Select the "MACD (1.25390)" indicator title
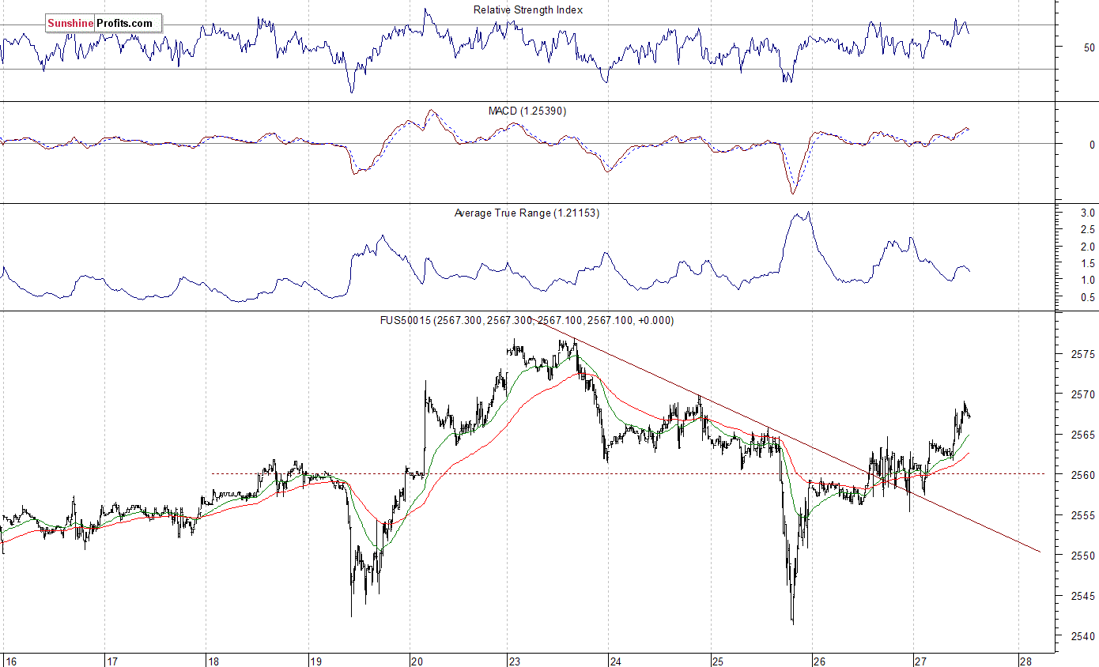This screenshot has width=1099, height=667. coord(527,111)
